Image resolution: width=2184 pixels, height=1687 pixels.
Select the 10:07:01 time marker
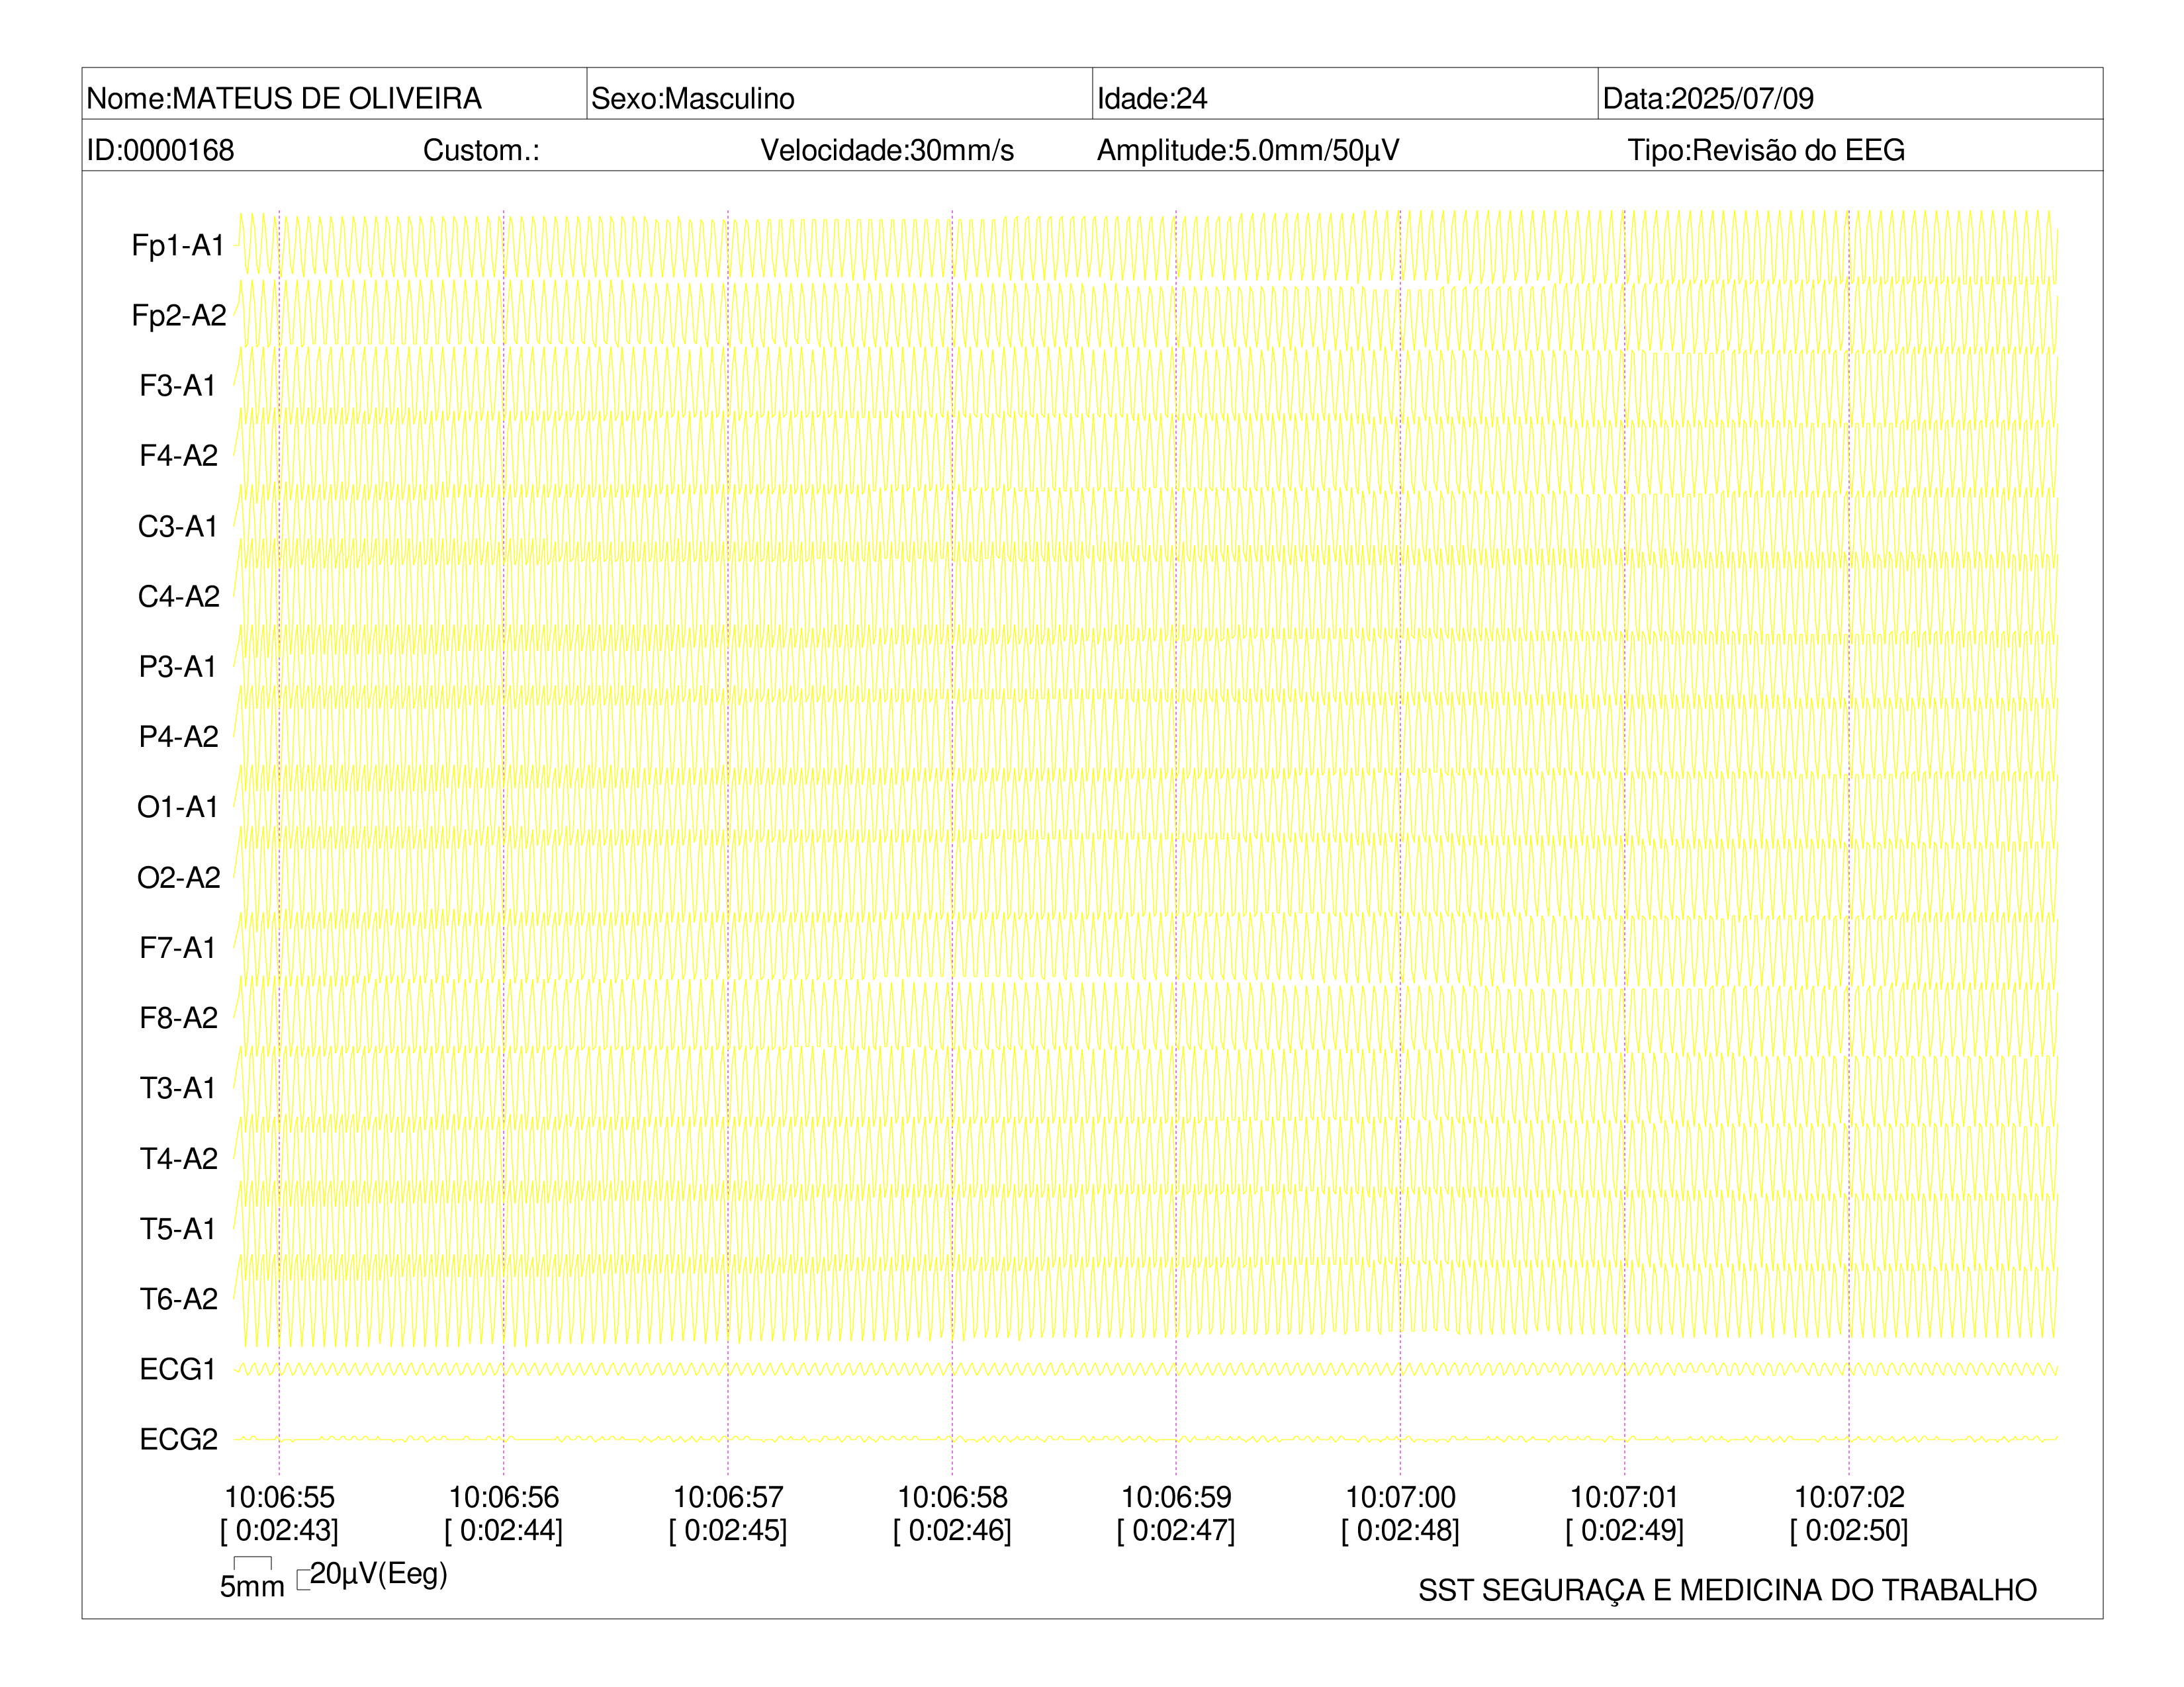point(1624,1497)
